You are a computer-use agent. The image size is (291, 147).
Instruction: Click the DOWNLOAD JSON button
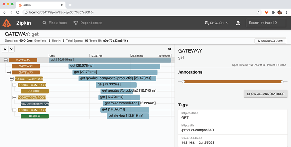(x=270, y=41)
